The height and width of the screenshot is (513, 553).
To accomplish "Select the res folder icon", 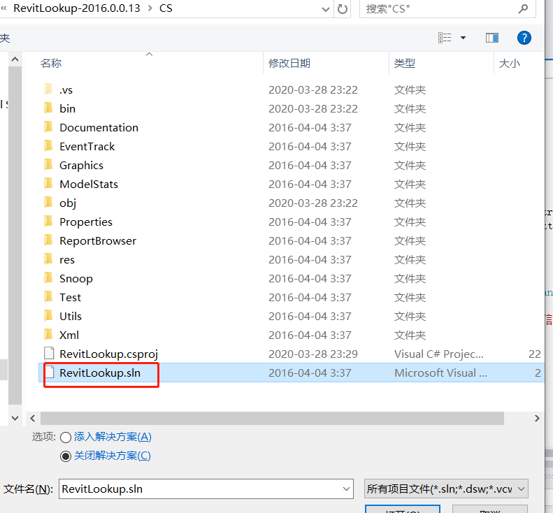I will tap(48, 259).
